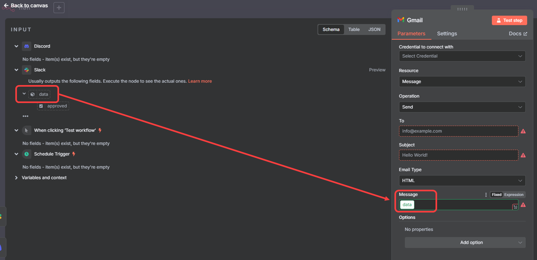Viewport: 537px width, 260px height.
Task: Switch to the Settings tab
Action: [447, 34]
